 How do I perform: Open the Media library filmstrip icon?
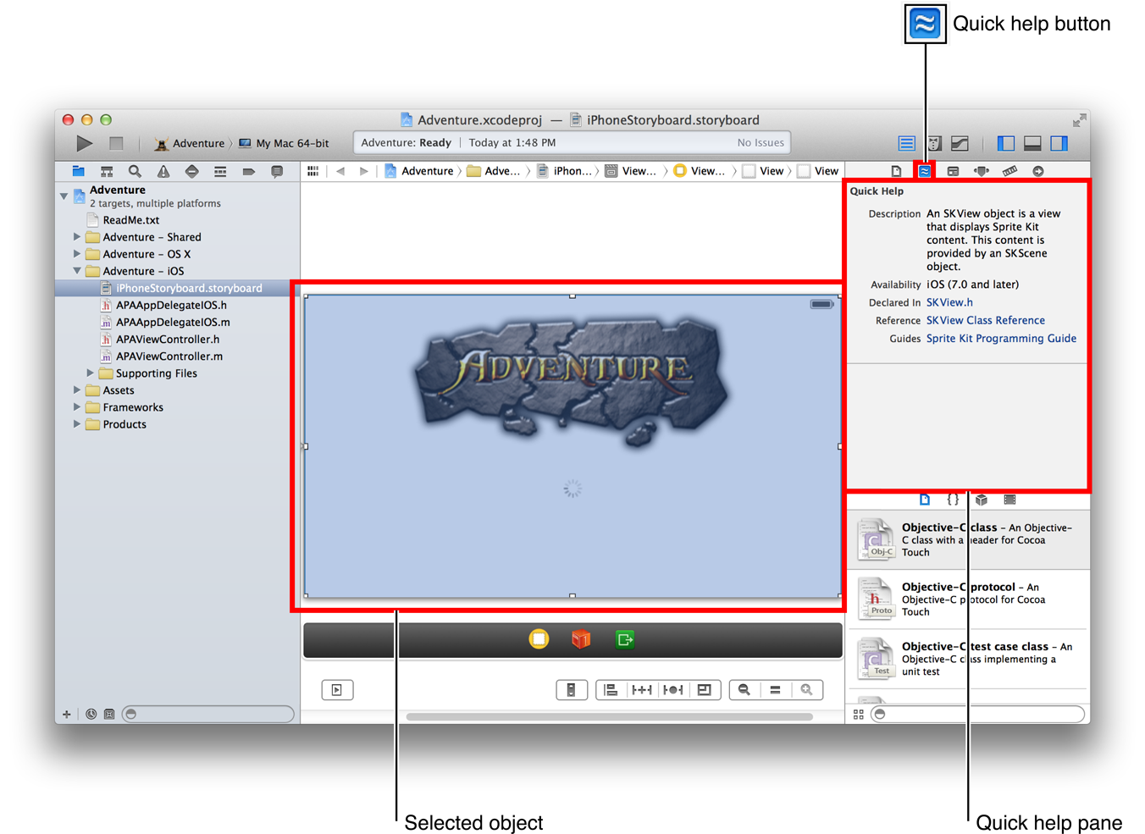1009,500
